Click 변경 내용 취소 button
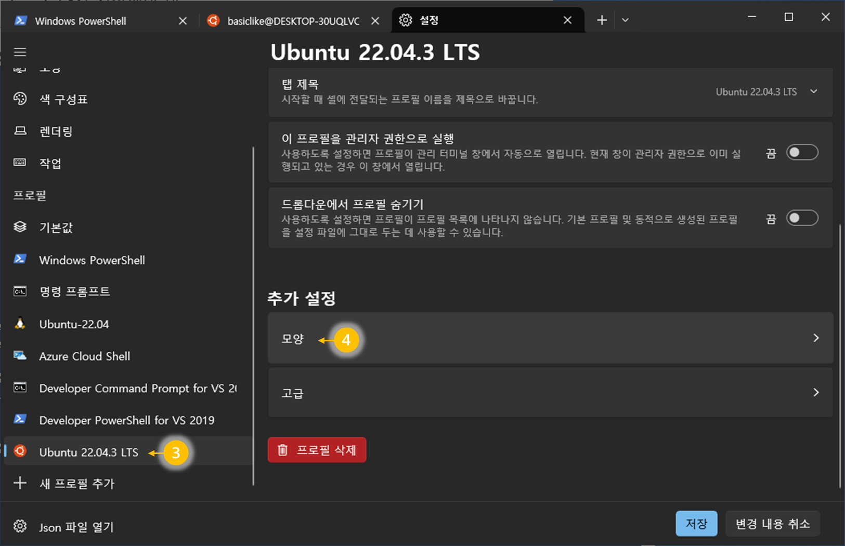The height and width of the screenshot is (546, 845). (772, 524)
